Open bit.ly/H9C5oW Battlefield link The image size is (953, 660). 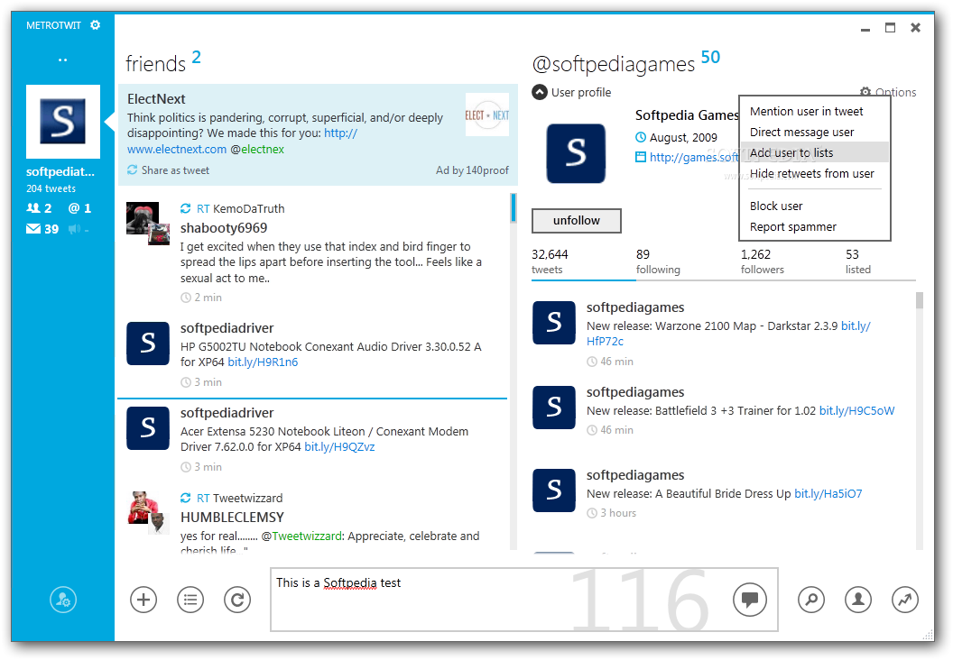pyautogui.click(x=856, y=411)
